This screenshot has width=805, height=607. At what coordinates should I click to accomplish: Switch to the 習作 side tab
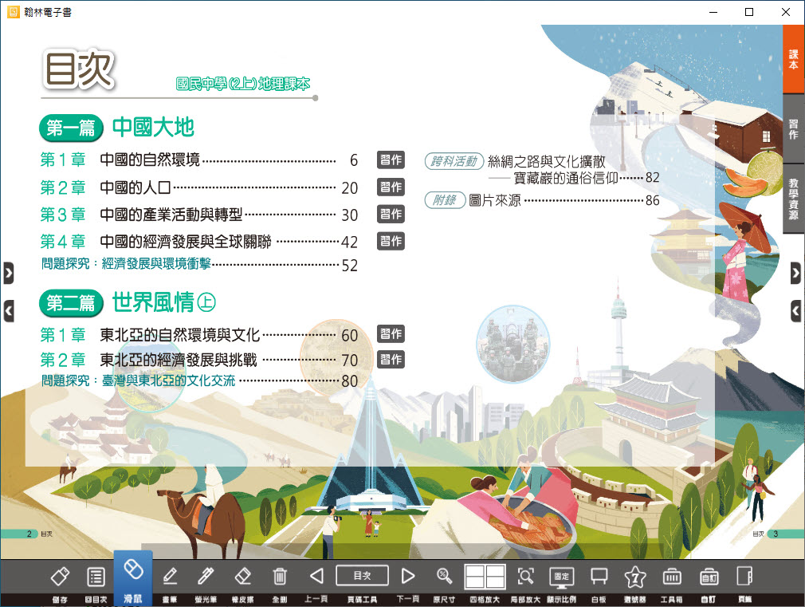click(793, 129)
